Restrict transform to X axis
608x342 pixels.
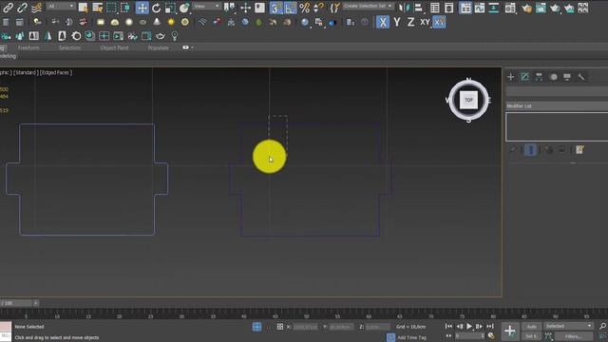click(383, 22)
